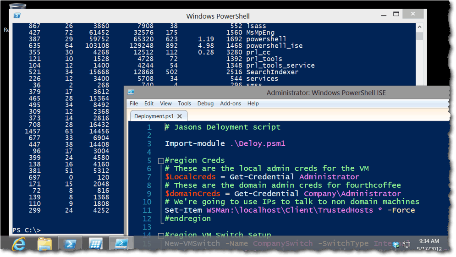Viewport: 456px width, 257px height.
Task: Click 'SearchIndexer' process name
Action: point(272,72)
